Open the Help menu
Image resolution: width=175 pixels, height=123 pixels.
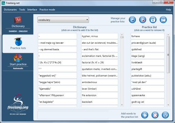click(x=168, y=10)
